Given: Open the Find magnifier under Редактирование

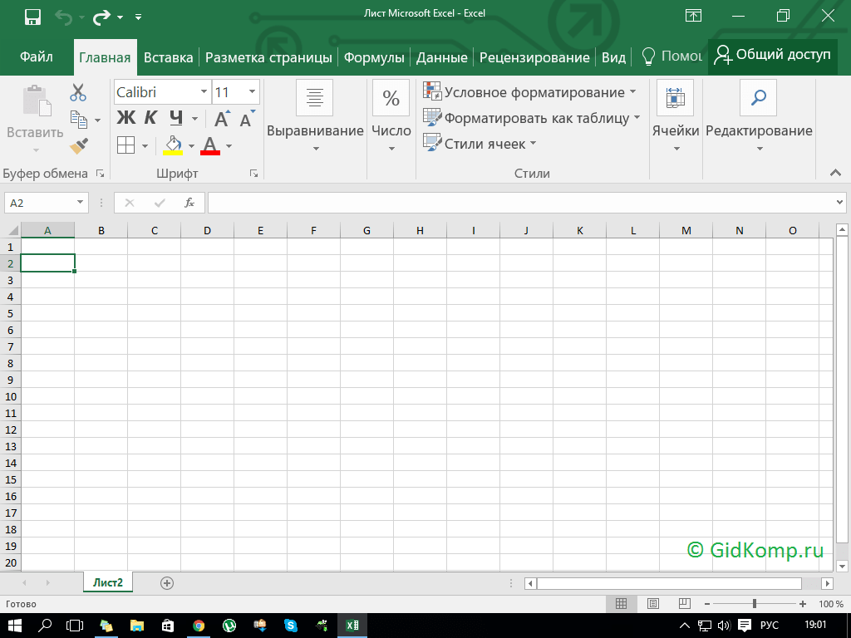Looking at the screenshot, I should (x=758, y=98).
